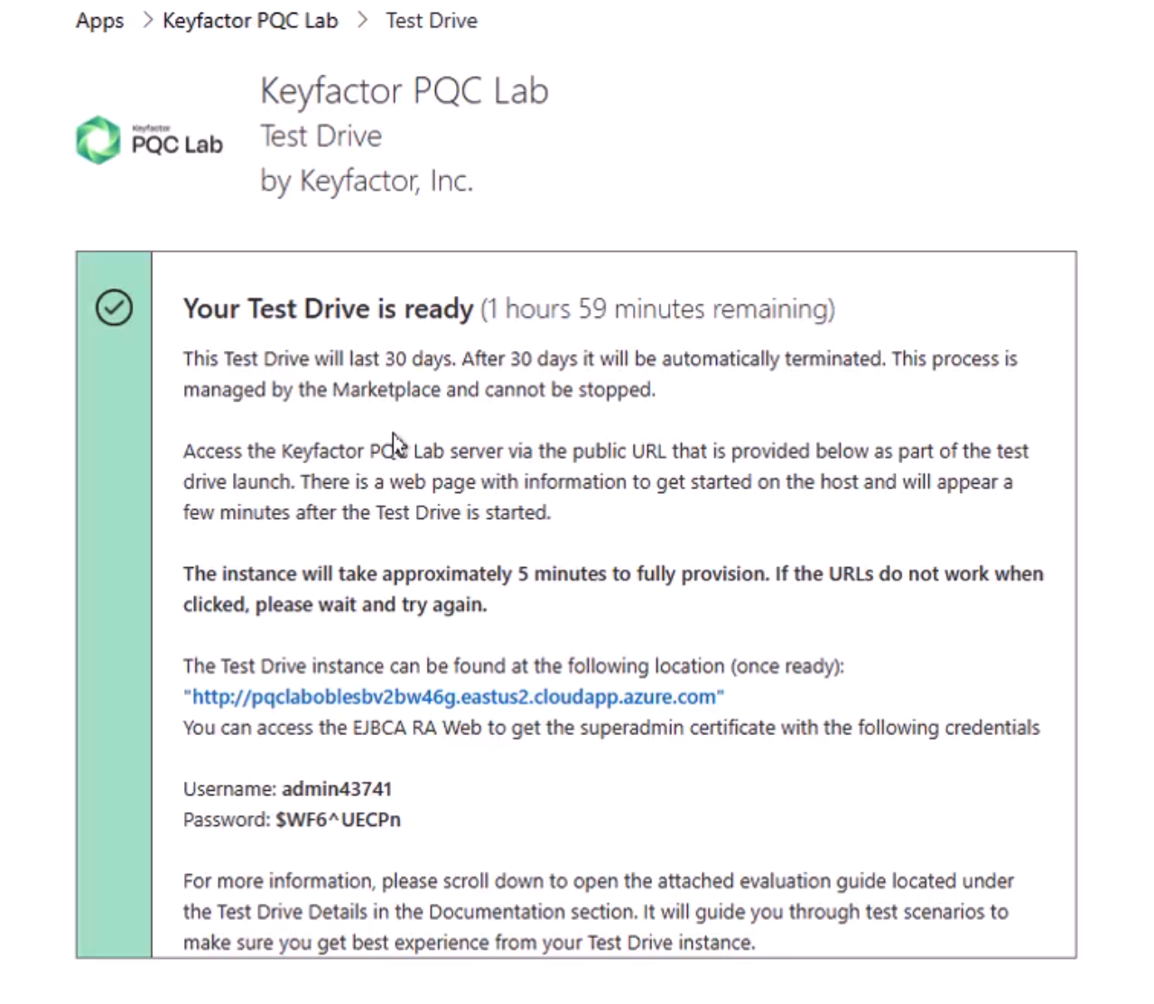Select the by Keyfactor, Inc. publisher text
The height and width of the screenshot is (1004, 1154).
(x=366, y=181)
